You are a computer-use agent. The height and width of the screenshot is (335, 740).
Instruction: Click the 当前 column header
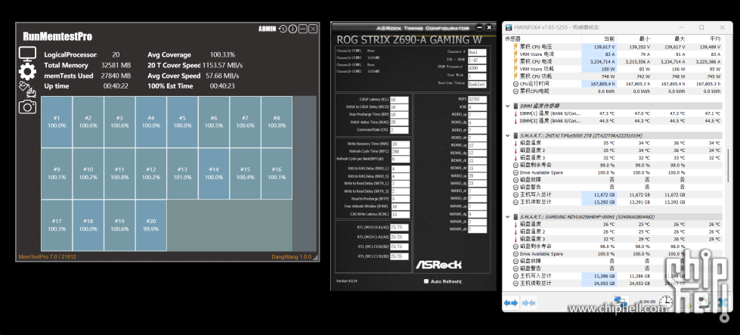tap(599, 39)
